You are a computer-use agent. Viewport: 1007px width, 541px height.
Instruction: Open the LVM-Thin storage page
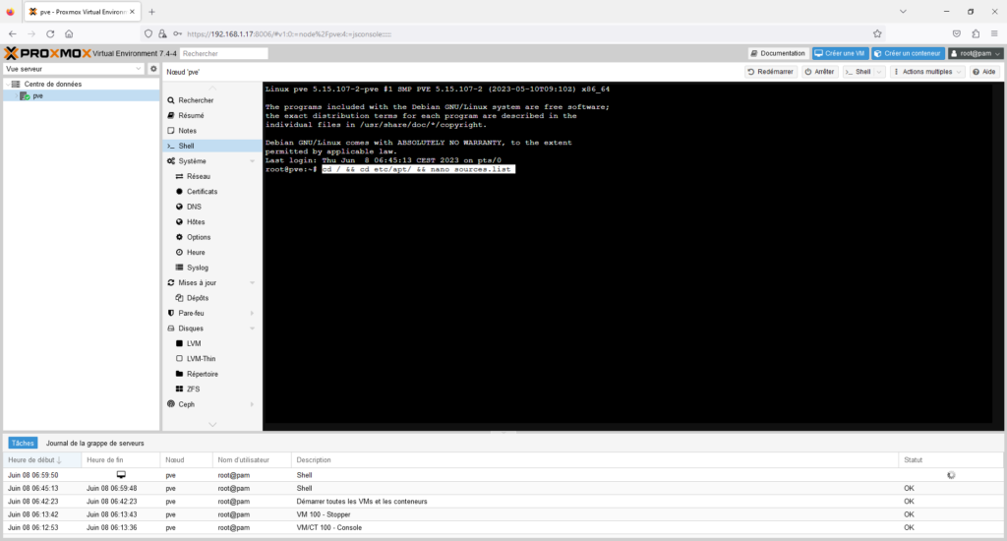pyautogui.click(x=202, y=358)
